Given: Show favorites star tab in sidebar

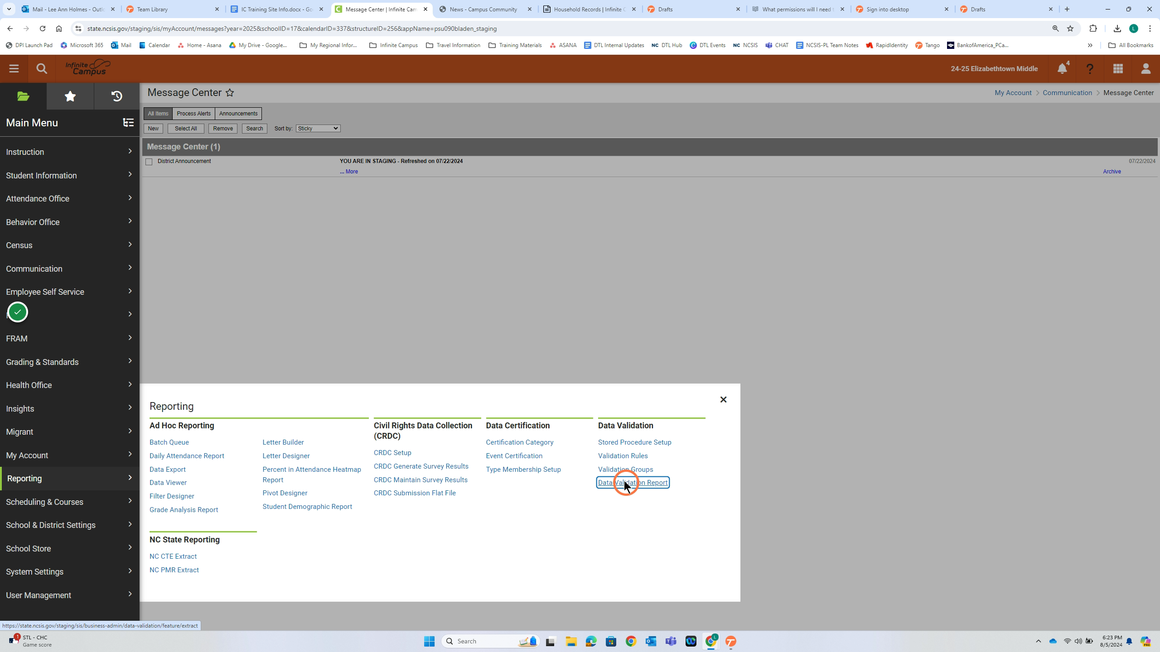Looking at the screenshot, I should (70, 96).
